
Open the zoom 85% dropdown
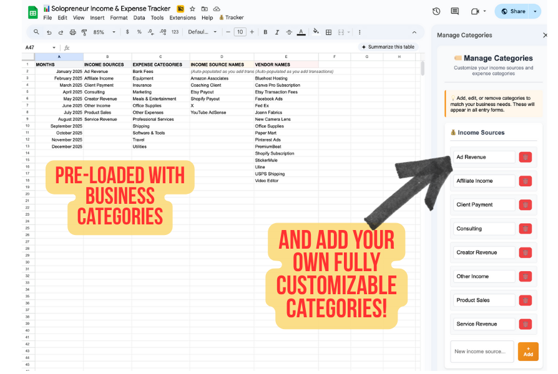click(104, 32)
